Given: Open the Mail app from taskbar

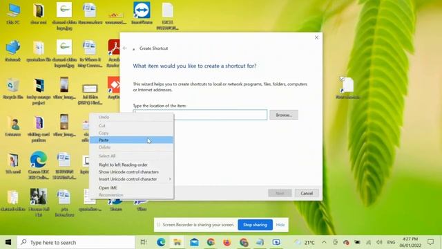Looking at the screenshot, I should pyautogui.click(x=194, y=242).
